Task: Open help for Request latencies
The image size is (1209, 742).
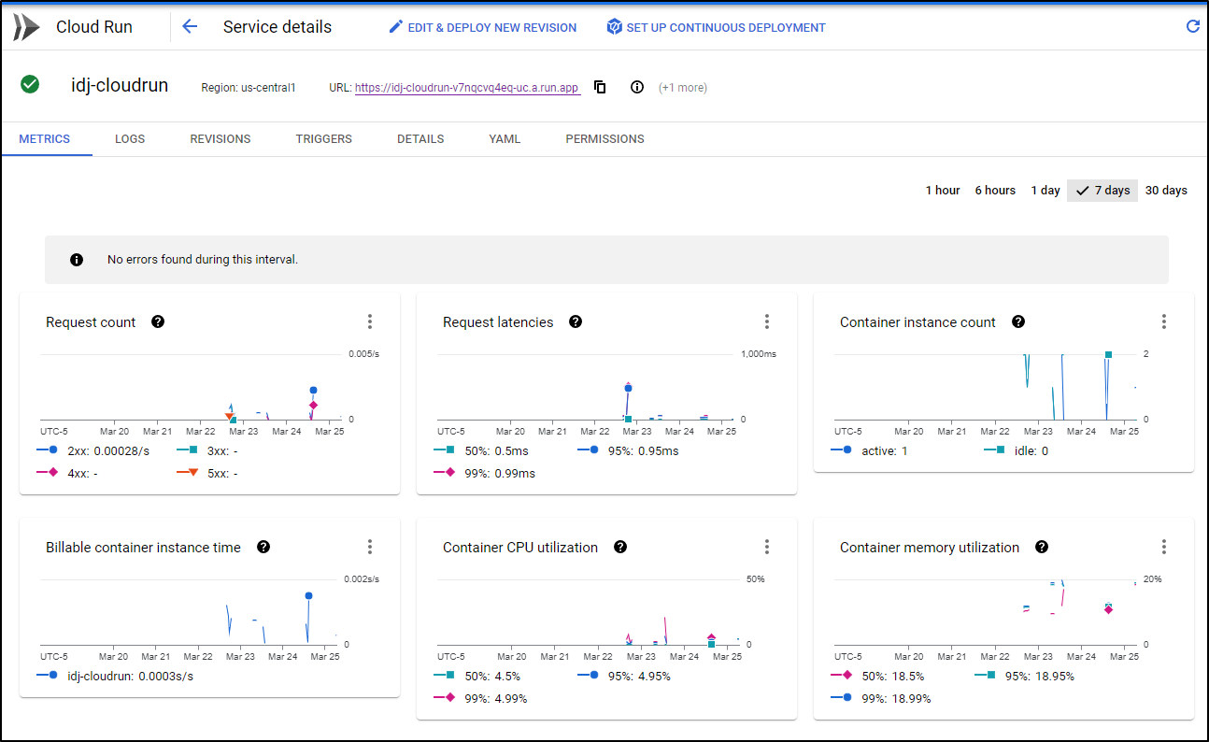Action: pyautogui.click(x=576, y=321)
